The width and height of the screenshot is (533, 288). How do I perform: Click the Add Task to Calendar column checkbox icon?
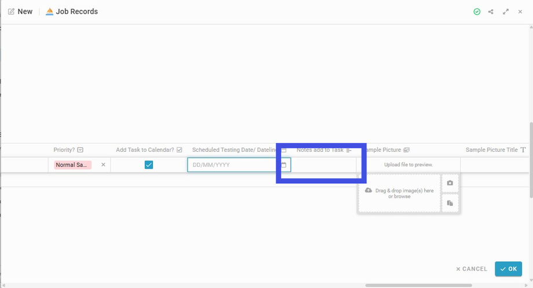click(180, 150)
